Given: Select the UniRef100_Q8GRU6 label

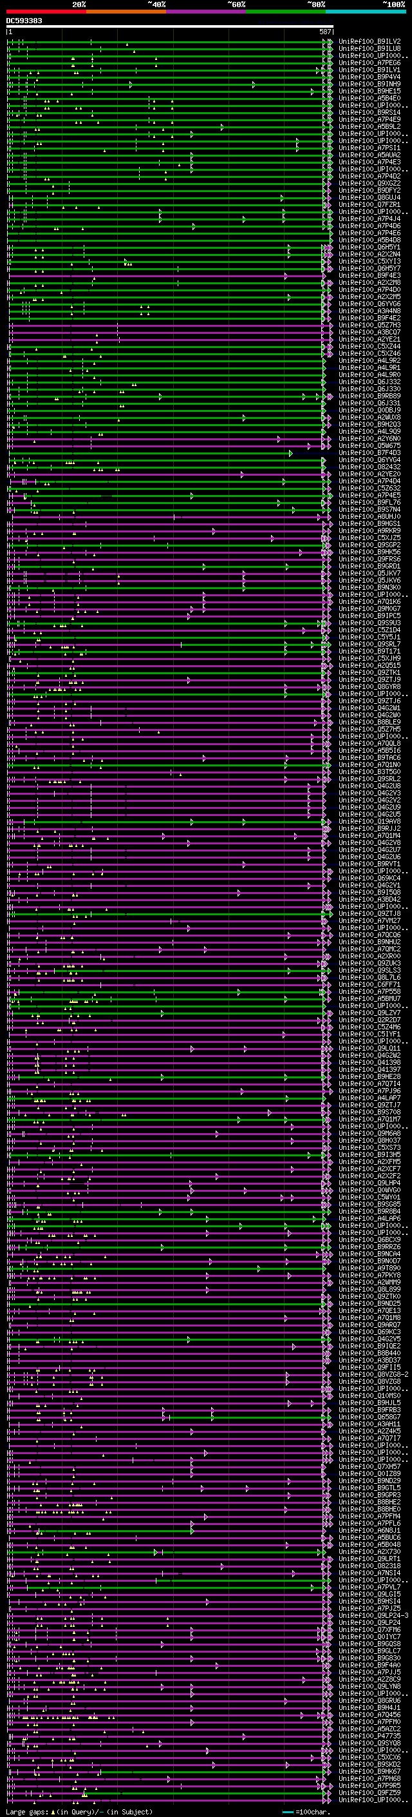Looking at the screenshot, I should pos(370,1700).
